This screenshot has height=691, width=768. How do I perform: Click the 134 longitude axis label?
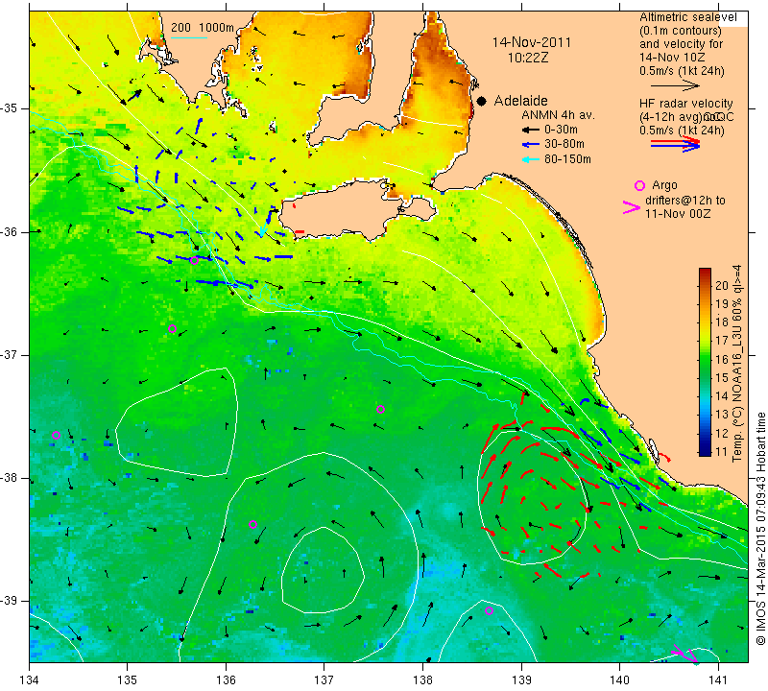(30, 680)
